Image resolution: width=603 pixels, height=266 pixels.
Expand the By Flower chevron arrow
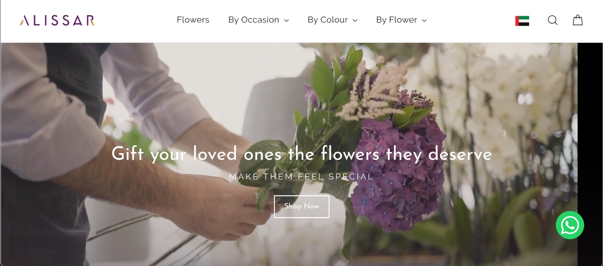[424, 20]
